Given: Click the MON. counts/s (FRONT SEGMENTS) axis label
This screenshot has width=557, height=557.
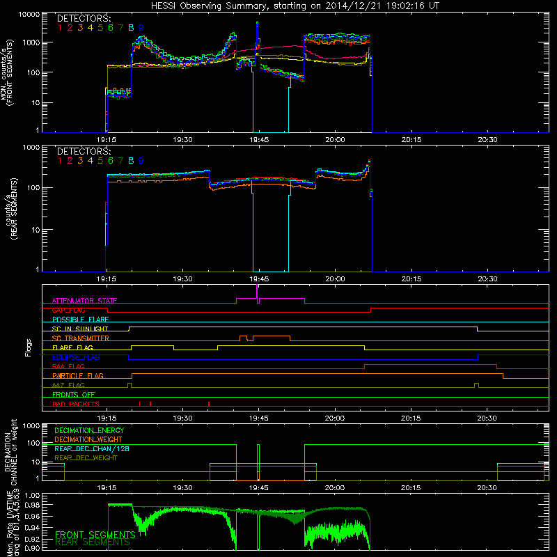Looking at the screenshot, I should 6,73.
